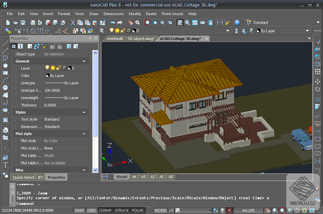Open the Raster menu
This screenshot has width=323, height=214.
tap(151, 14)
